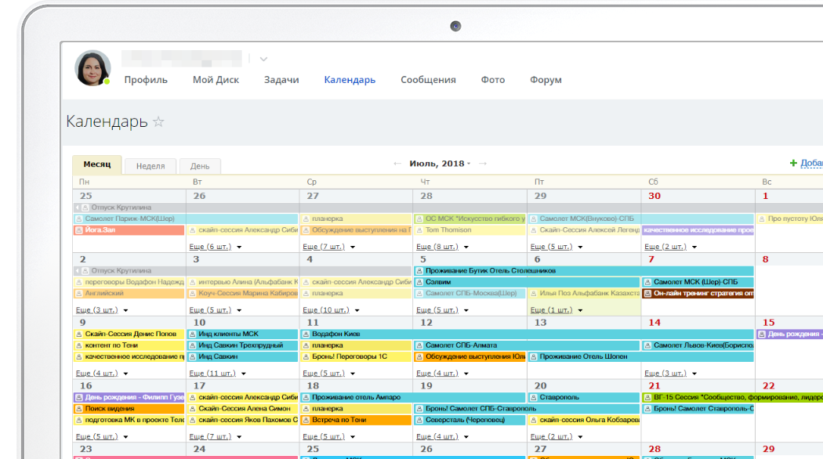Open the Встреча по Тени event

point(357,420)
